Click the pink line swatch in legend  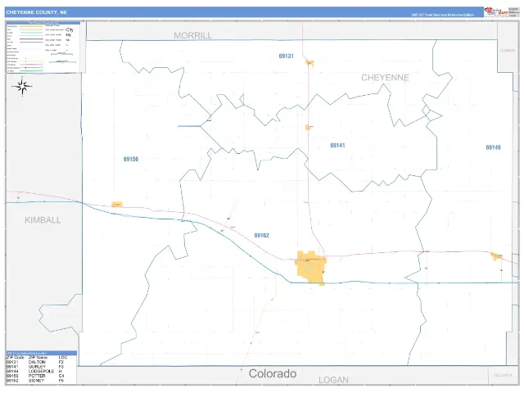(x=31, y=65)
